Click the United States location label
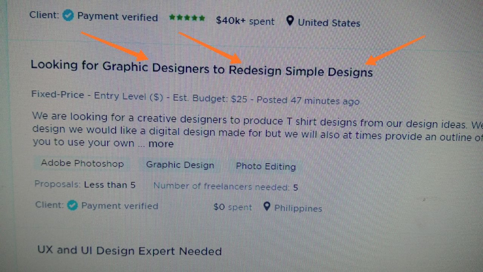This screenshot has width=483, height=272. pyautogui.click(x=329, y=23)
